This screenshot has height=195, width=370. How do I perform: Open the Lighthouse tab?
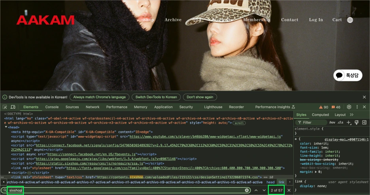tap(213, 107)
